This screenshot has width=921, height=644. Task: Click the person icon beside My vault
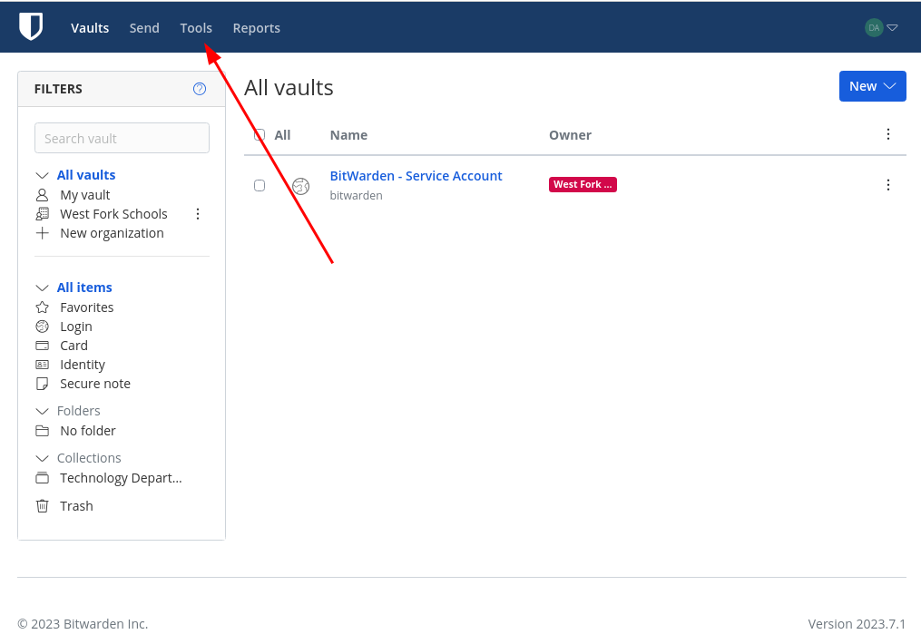tap(43, 195)
